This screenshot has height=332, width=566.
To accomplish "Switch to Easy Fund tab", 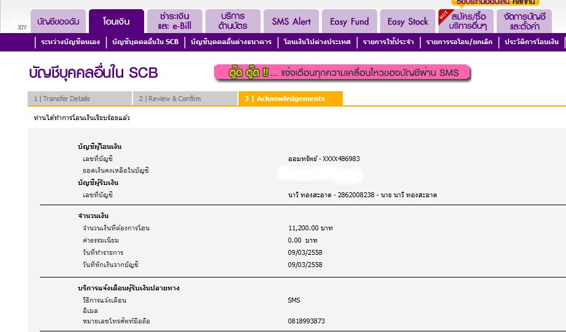I will [350, 21].
